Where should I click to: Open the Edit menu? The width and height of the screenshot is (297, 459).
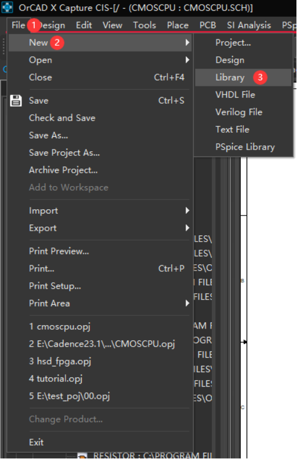[x=84, y=25]
